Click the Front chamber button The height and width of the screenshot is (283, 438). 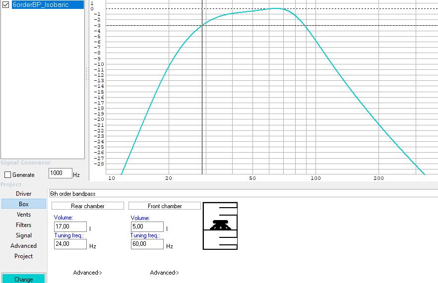[165, 206]
